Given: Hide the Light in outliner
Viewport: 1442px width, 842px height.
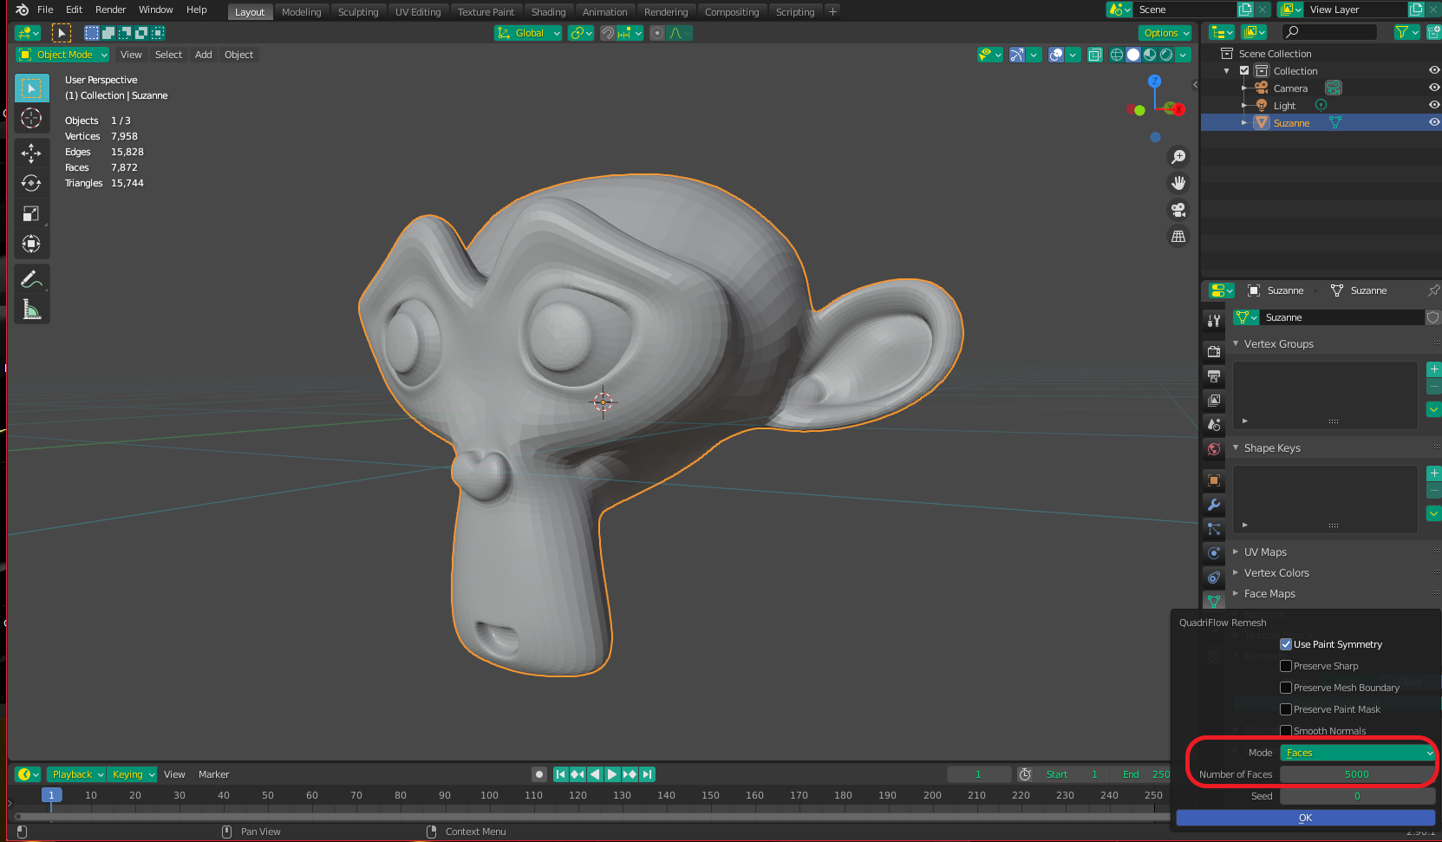Looking at the screenshot, I should 1433,105.
